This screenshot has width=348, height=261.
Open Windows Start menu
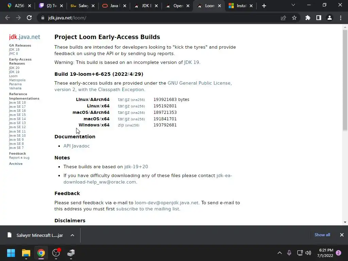11,253
